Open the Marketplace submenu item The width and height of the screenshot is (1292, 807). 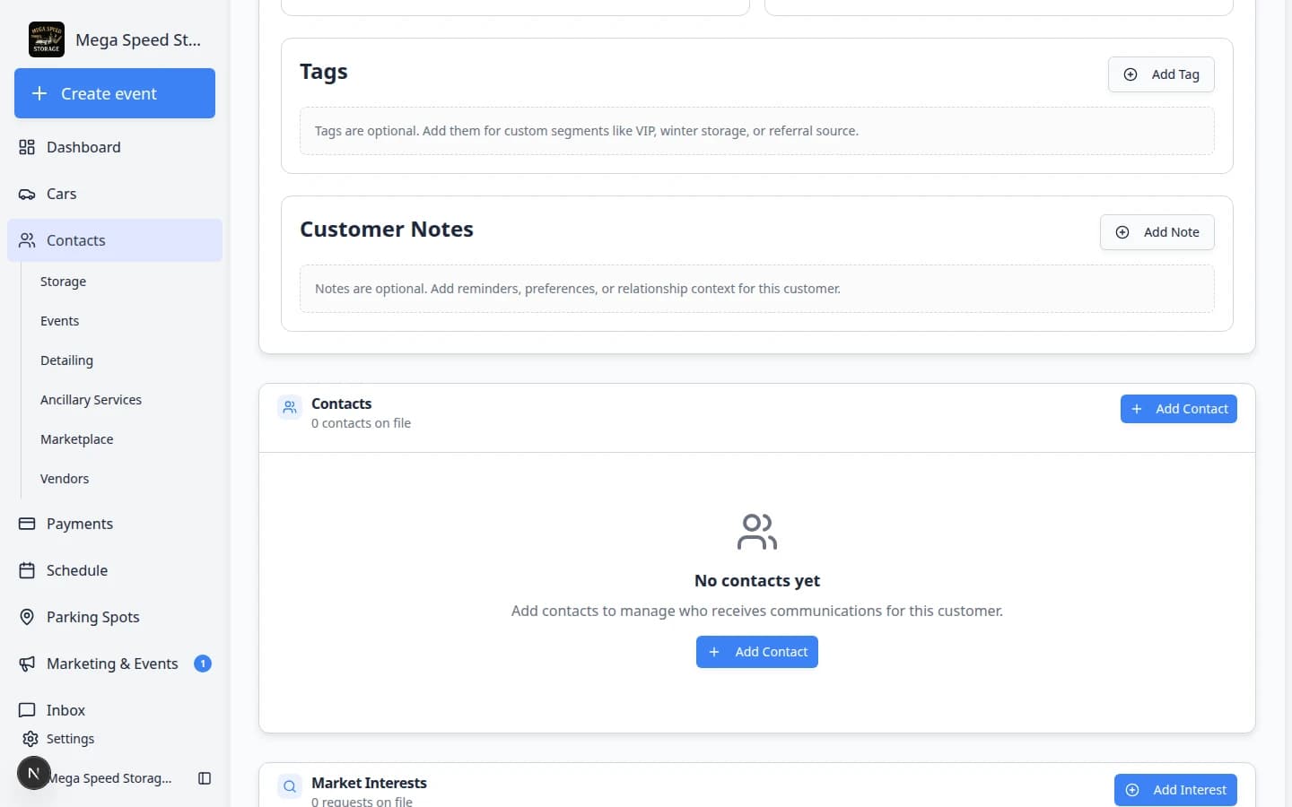tap(76, 439)
